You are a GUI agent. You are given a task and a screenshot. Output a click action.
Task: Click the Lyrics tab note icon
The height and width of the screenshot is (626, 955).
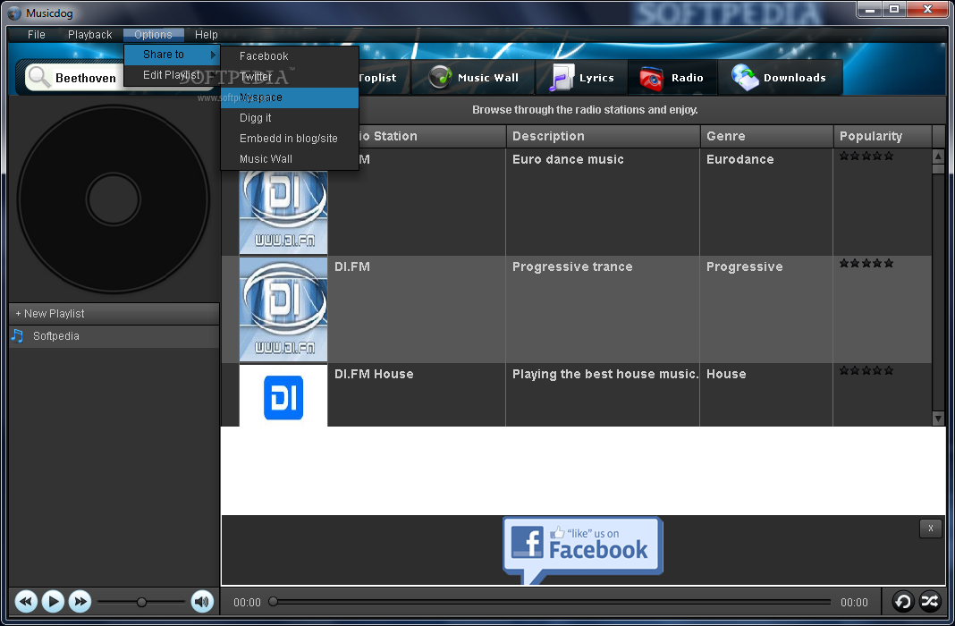(x=561, y=77)
